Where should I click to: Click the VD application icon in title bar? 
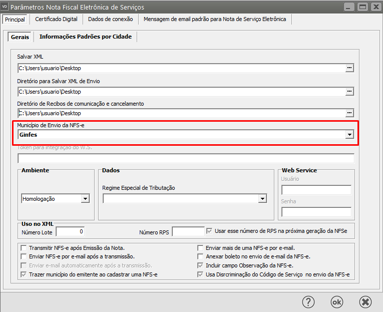click(x=5, y=7)
